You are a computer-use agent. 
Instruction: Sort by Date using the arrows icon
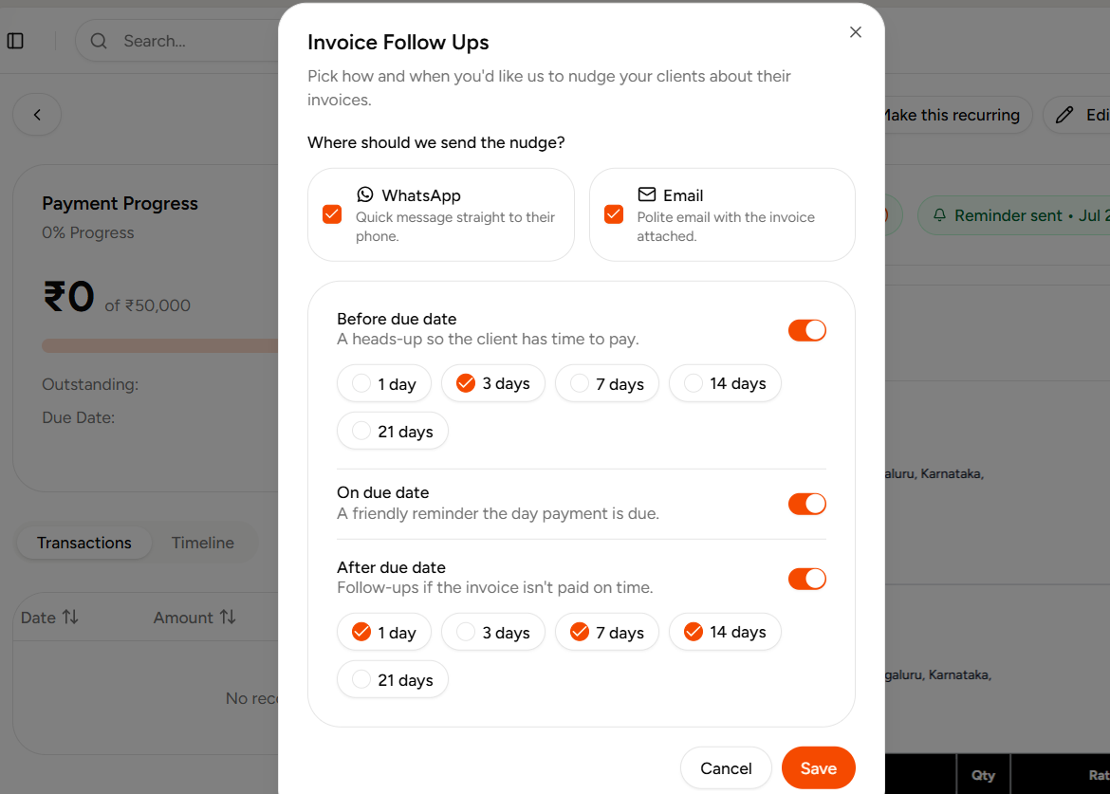click(70, 618)
